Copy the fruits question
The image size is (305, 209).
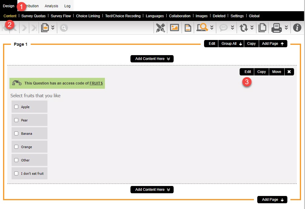262,72
